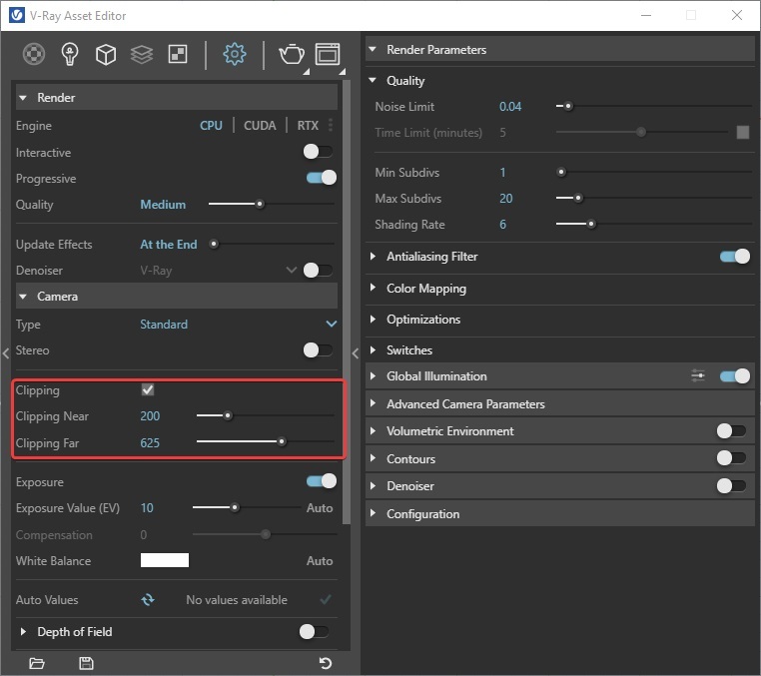Enable the Depth of Field switch

[x=315, y=631]
